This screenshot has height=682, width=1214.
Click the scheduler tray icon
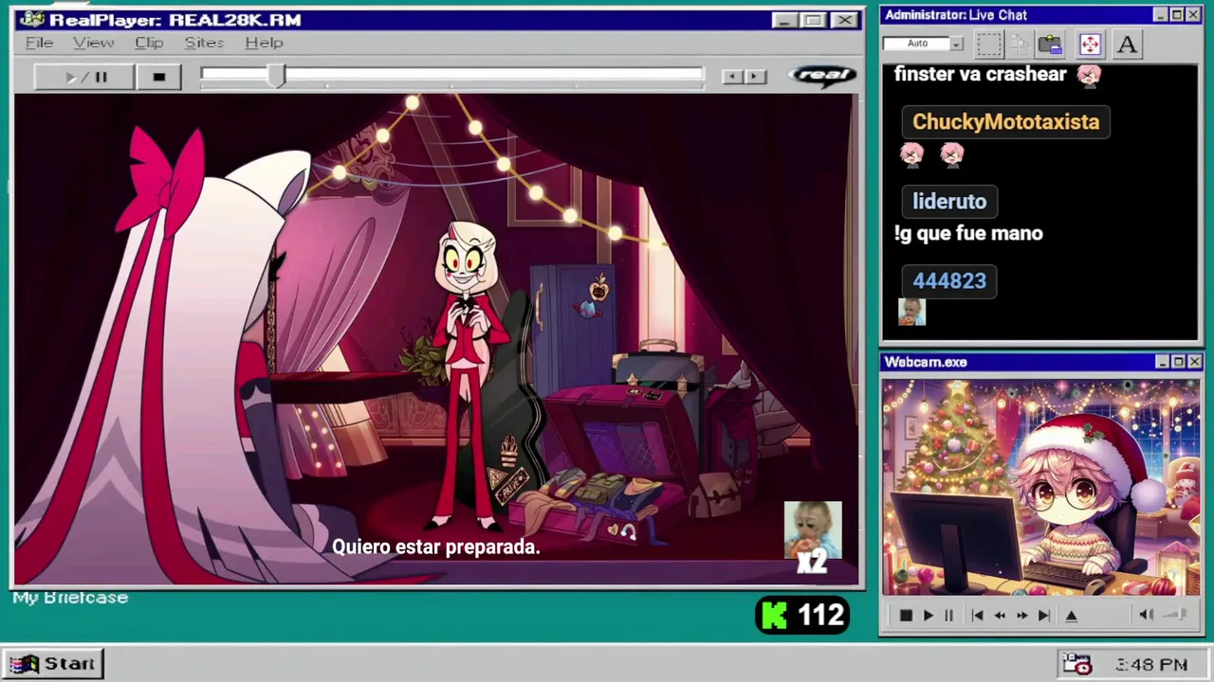pyautogui.click(x=1077, y=664)
